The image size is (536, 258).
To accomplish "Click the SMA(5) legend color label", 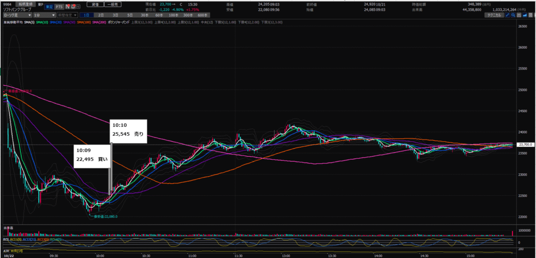I will click(x=30, y=22).
